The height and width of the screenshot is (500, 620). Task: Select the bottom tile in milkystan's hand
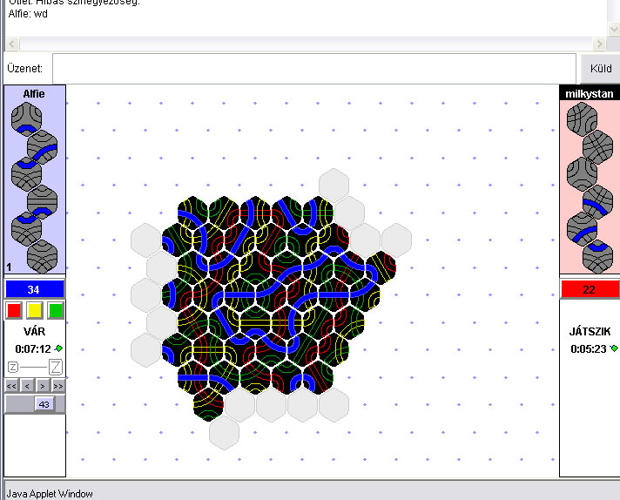pyautogui.click(x=596, y=256)
